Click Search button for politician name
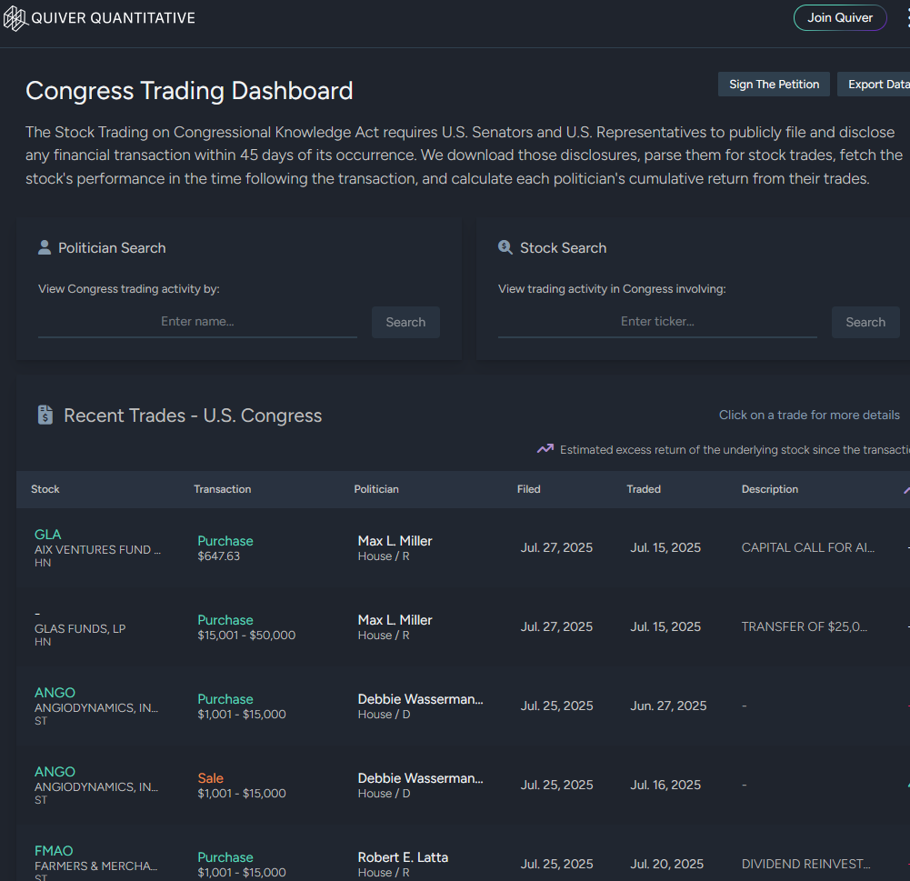This screenshot has height=881, width=910. pos(405,322)
